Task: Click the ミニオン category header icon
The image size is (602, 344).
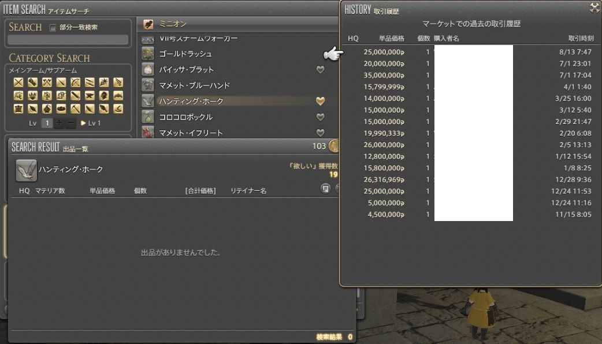Action: point(148,24)
